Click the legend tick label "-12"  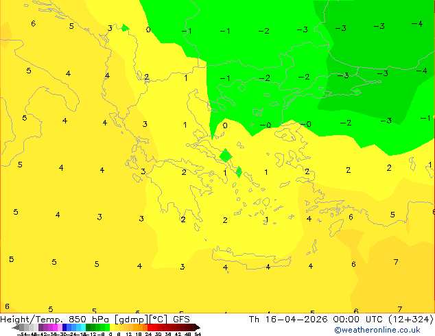tap(93, 334)
